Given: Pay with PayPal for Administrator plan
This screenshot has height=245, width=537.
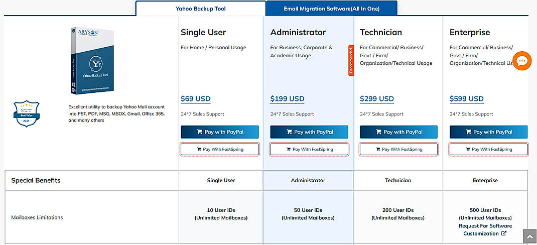Looking at the screenshot, I should click(x=309, y=132).
